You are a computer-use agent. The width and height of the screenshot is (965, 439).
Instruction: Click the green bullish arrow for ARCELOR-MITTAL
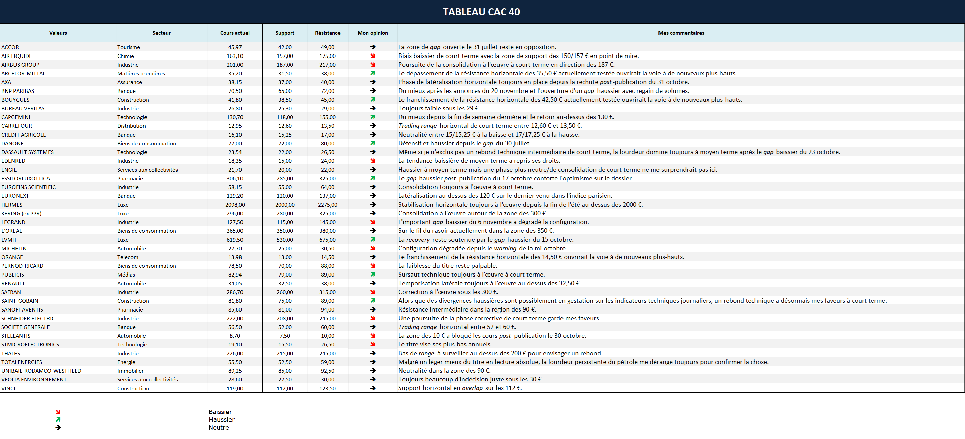373,73
